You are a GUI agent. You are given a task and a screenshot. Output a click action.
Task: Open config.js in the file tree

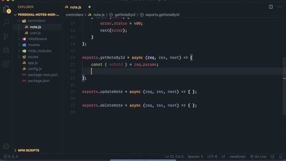point(35,69)
